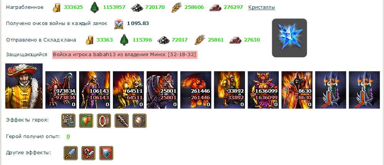Viewport: 384px width, 165px height.
Task: Select the red dragon unit with 973834 troops
Action: tap(61, 90)
